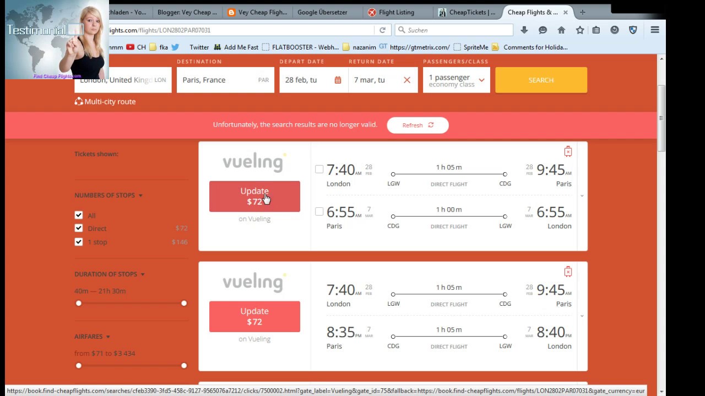
Task: Expand details of the second Vueling ticket
Action: 582,316
